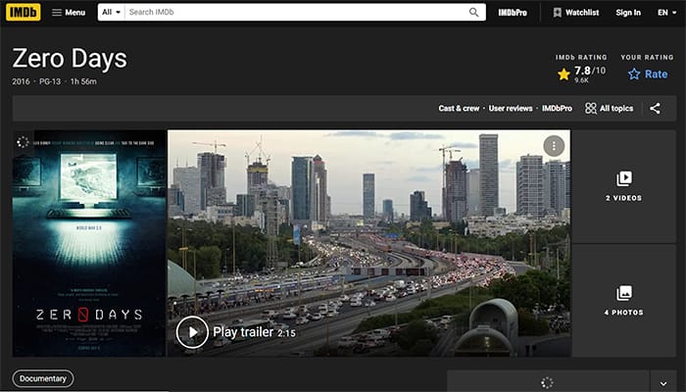Image resolution: width=686 pixels, height=392 pixels.
Task: Open the User reviews link
Action: point(511,109)
